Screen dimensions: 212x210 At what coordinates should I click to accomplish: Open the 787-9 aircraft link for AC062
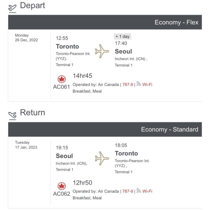pyautogui.click(x=128, y=191)
